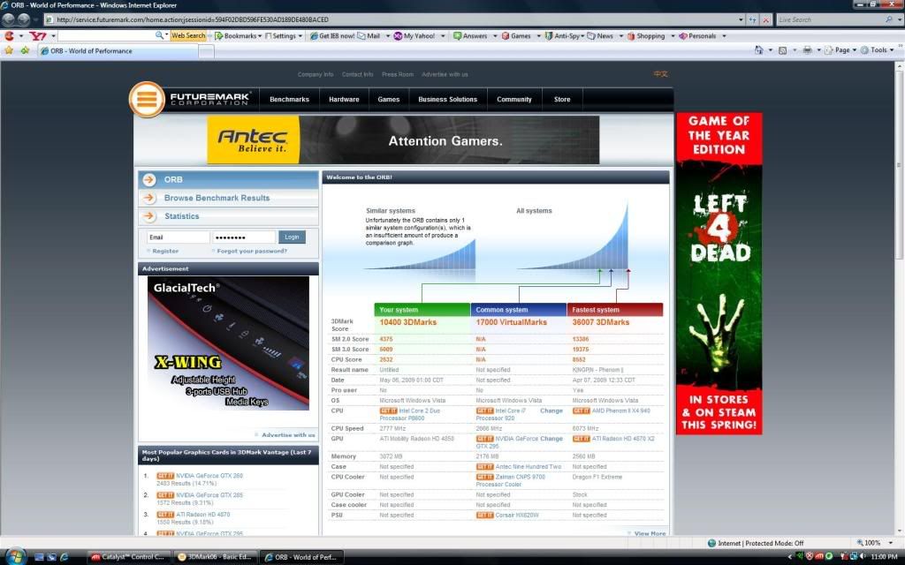The width and height of the screenshot is (905, 565).
Task: Open the Benchmarks menu
Action: pos(289,99)
